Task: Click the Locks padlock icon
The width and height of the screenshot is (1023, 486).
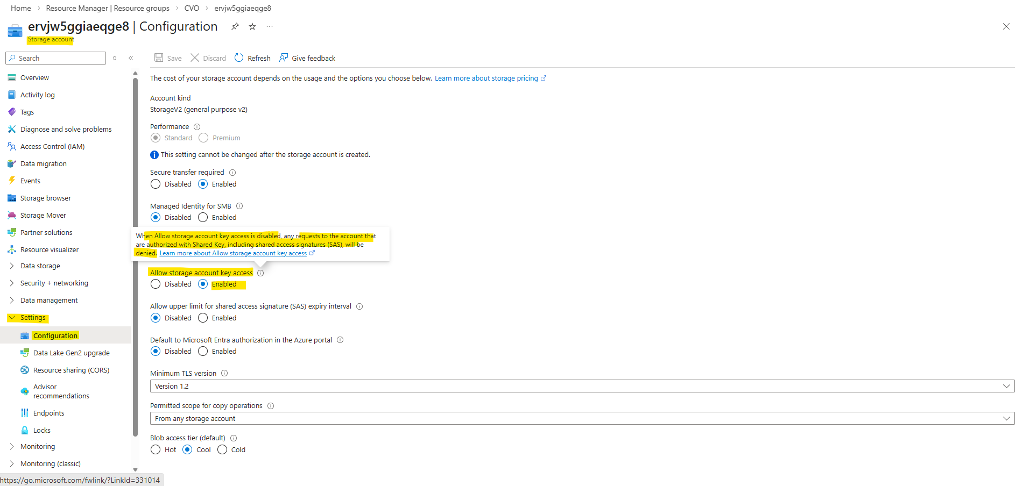Action: click(25, 430)
